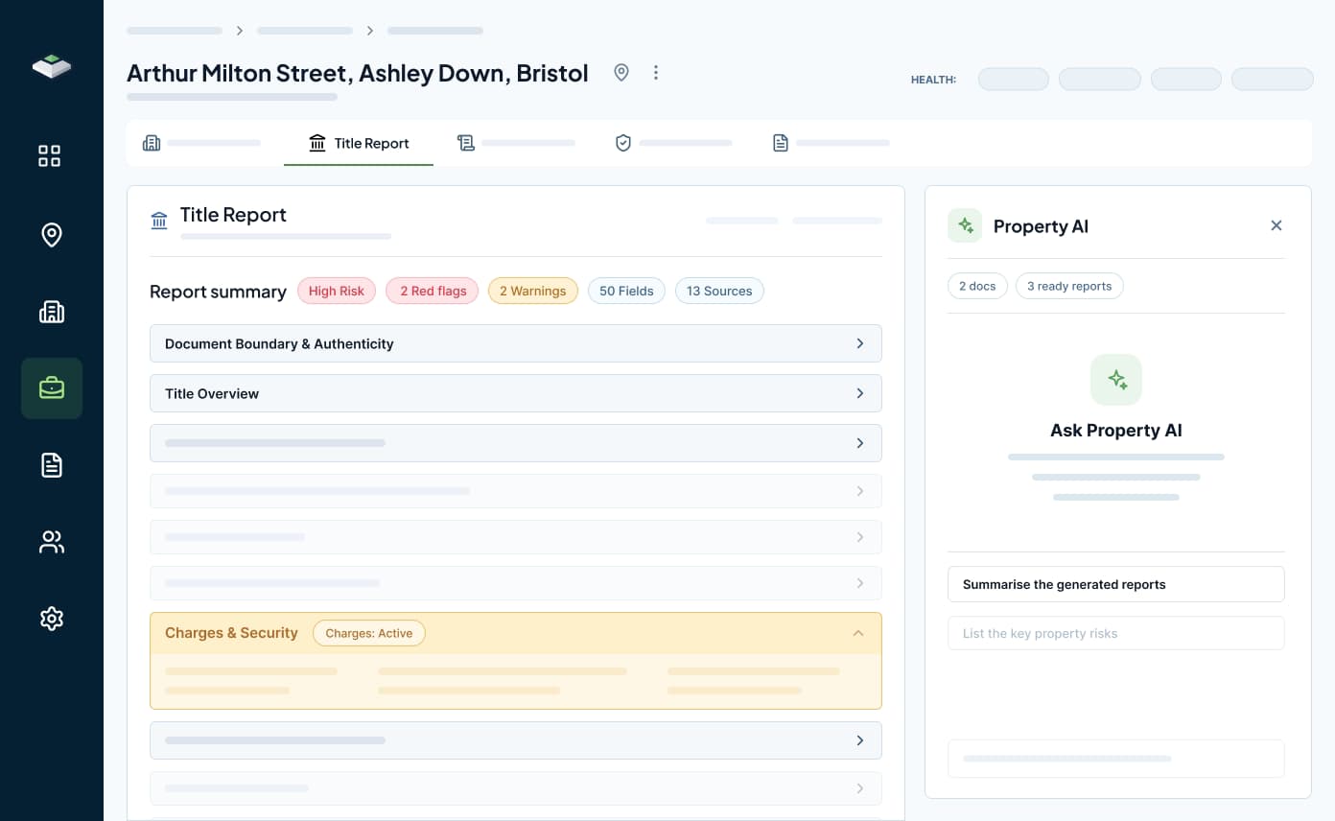Expand Document Boundary & Authenticity section
The image size is (1335, 821).
[516, 343]
